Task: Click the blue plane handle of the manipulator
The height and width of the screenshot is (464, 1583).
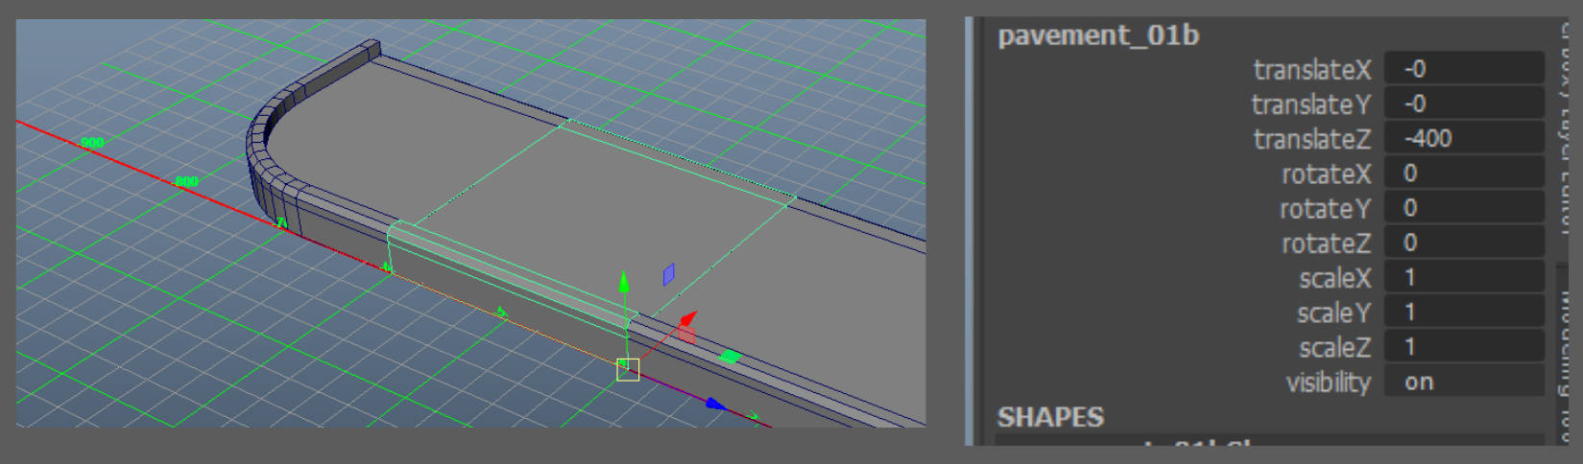Action: coord(669,274)
